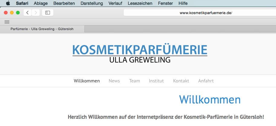The image size is (276, 126).
Task: Open the Safari application menu
Action: click(x=22, y=3)
